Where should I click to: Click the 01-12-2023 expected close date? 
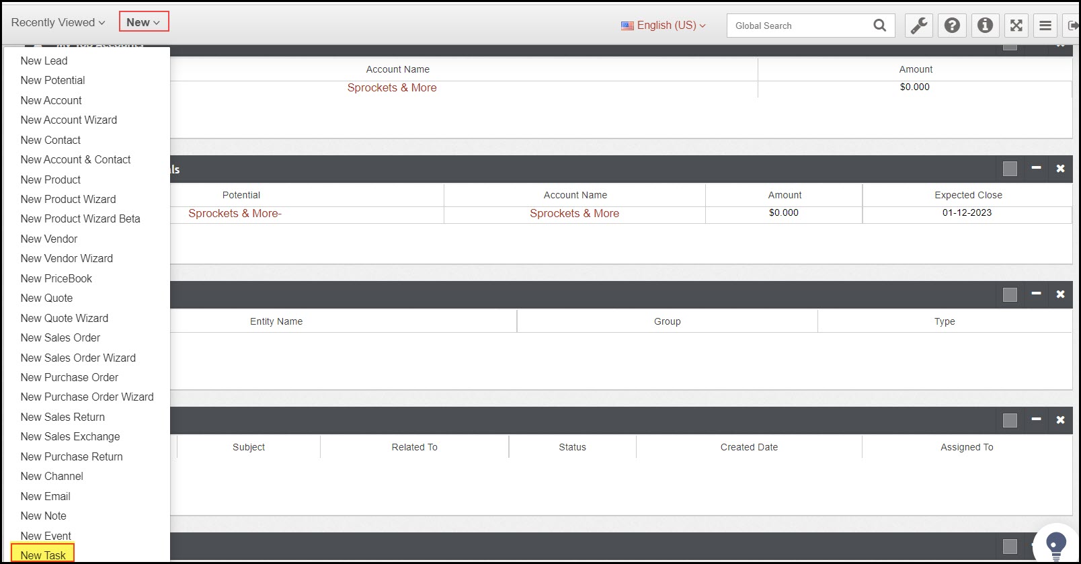tap(967, 212)
